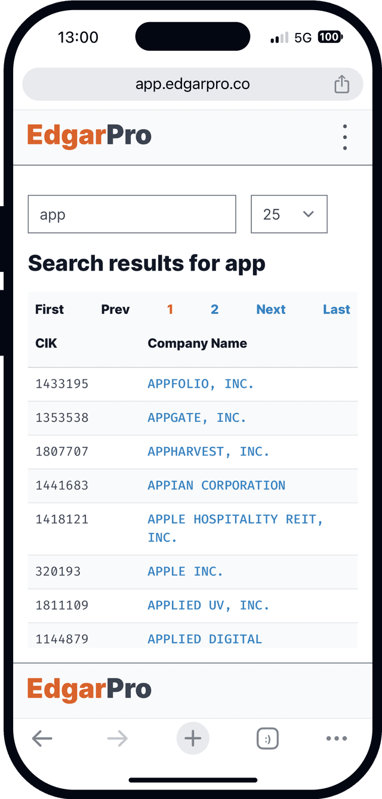Tap the back arrow in browser toolbar
Screen dimensions: 382x799
tap(42, 738)
